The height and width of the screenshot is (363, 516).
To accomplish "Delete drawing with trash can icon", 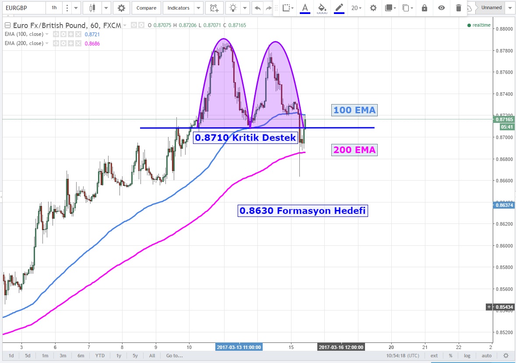I will [458, 8].
